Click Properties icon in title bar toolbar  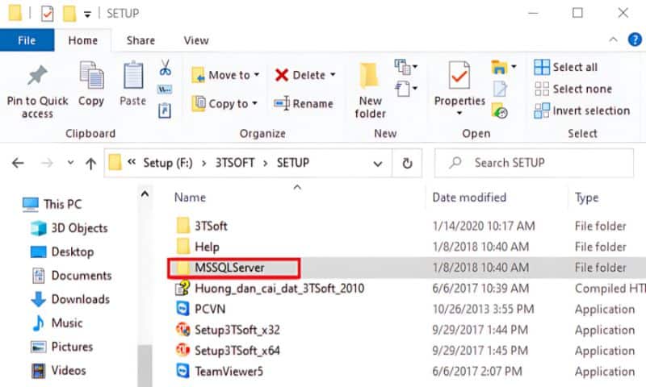[48, 13]
